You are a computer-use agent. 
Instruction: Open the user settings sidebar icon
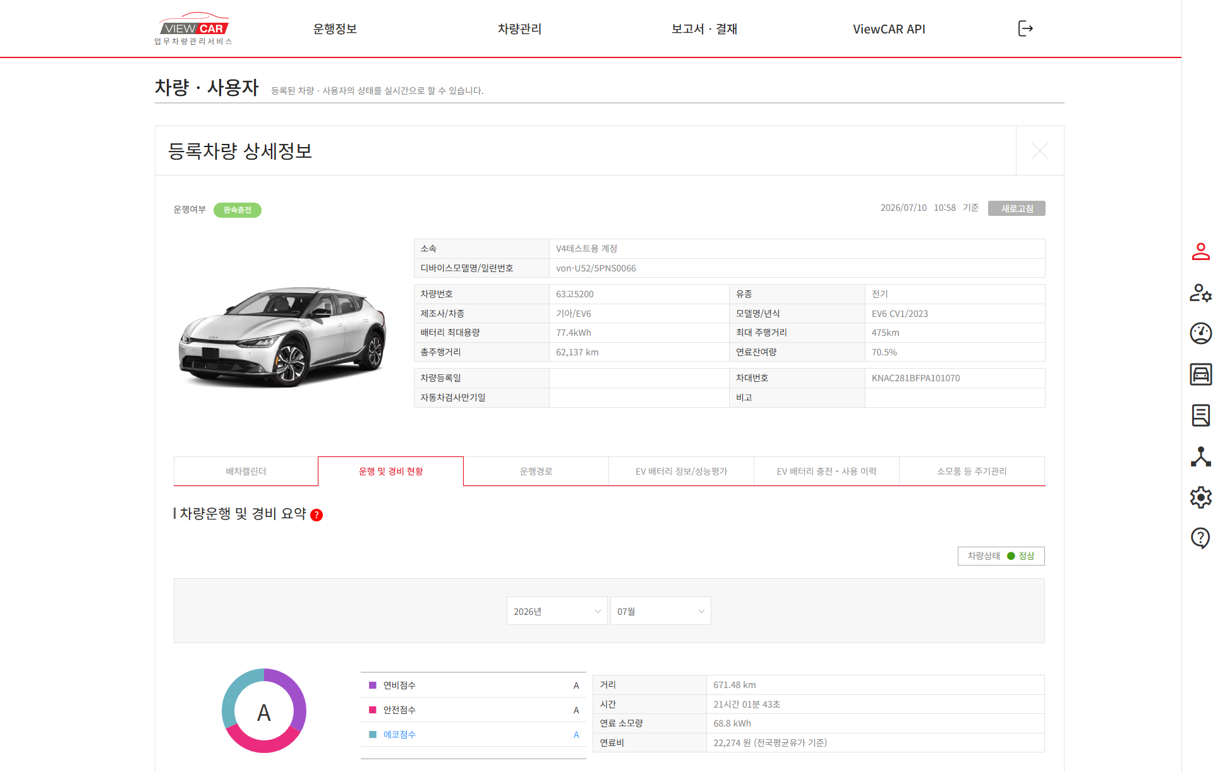(1200, 293)
